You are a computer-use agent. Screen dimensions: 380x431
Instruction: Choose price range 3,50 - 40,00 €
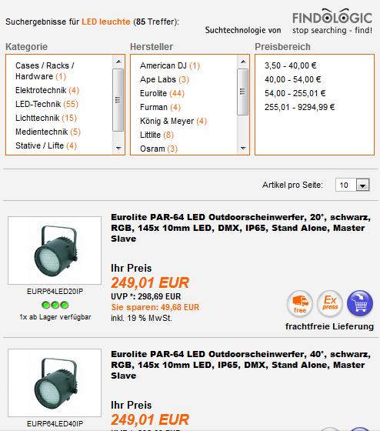(291, 65)
